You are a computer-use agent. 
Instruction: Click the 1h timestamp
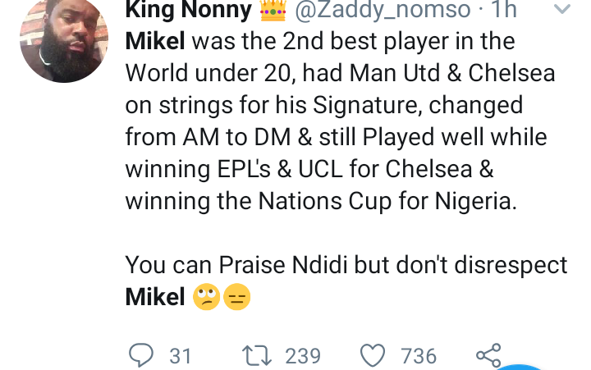pyautogui.click(x=503, y=10)
